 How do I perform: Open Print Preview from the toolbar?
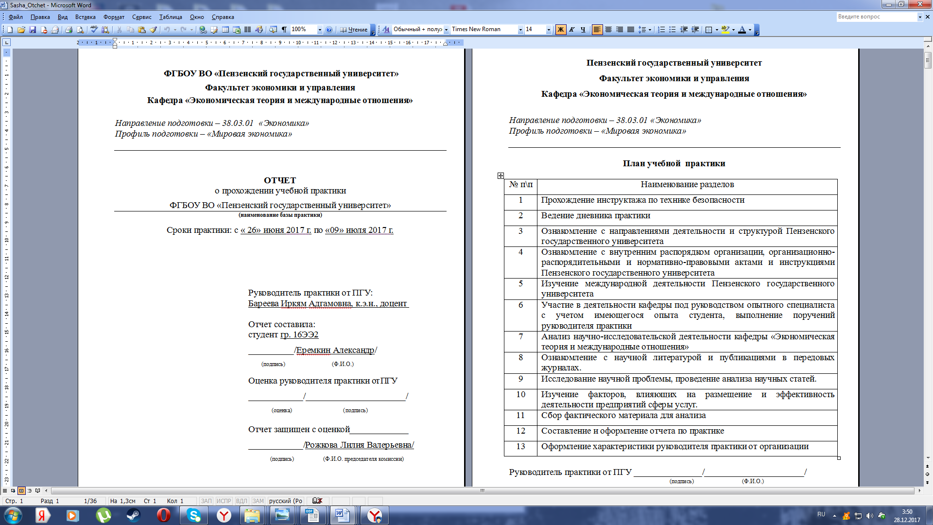(x=80, y=30)
